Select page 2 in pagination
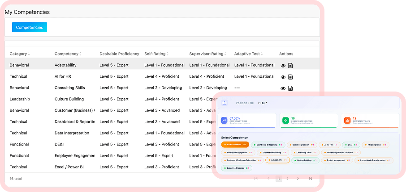The height and width of the screenshot is (192, 406). point(287,179)
